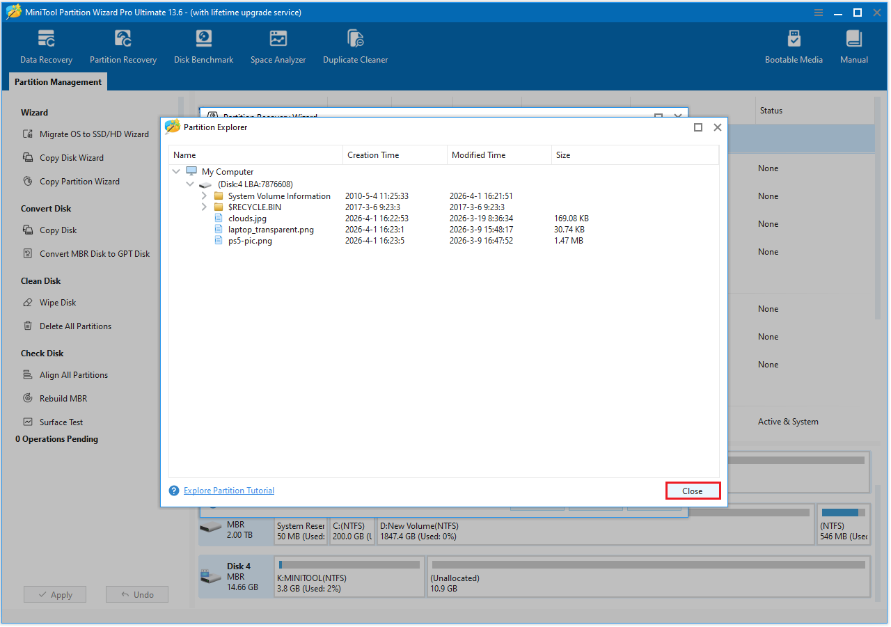Open the Partition Recovery tool

(x=123, y=45)
